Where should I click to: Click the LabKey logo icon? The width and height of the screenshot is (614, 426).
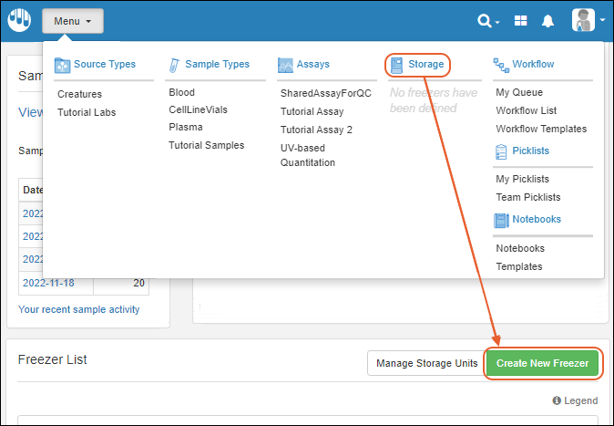pyautogui.click(x=20, y=20)
